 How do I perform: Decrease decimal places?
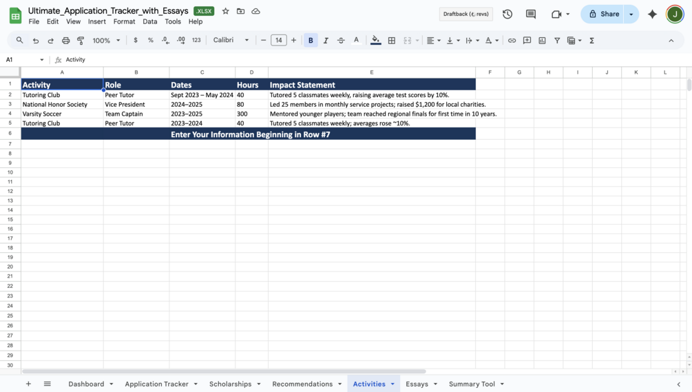point(165,40)
